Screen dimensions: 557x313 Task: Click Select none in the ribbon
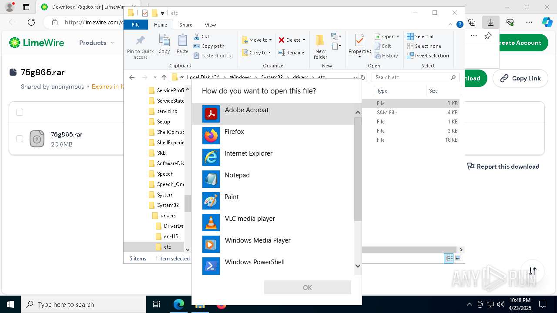424,46
